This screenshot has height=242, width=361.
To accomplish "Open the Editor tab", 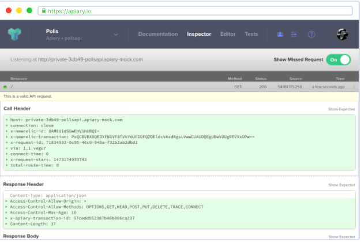I will 228,34.
